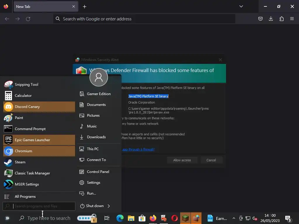Launch Epic Games Launcher

coord(39,140)
